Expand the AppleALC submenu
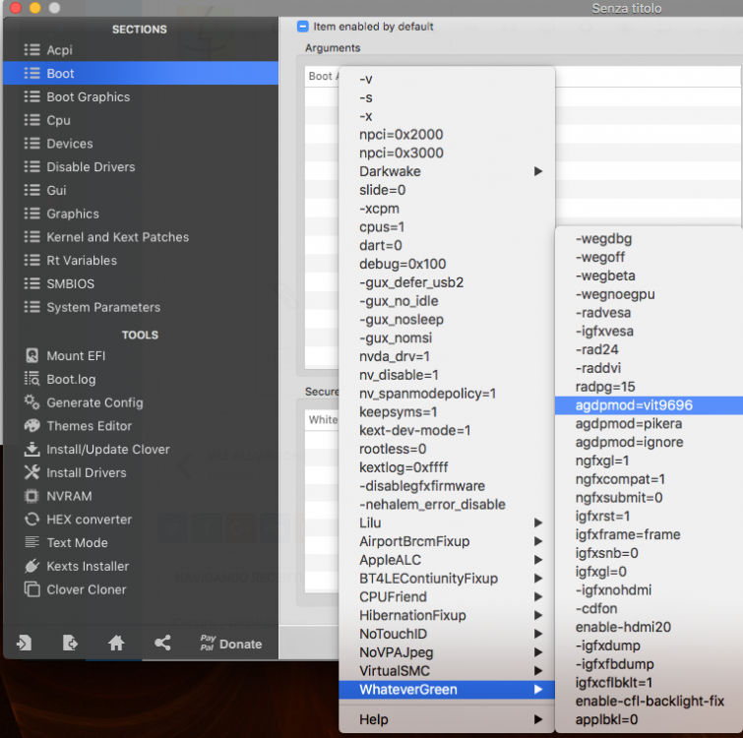 (447, 560)
